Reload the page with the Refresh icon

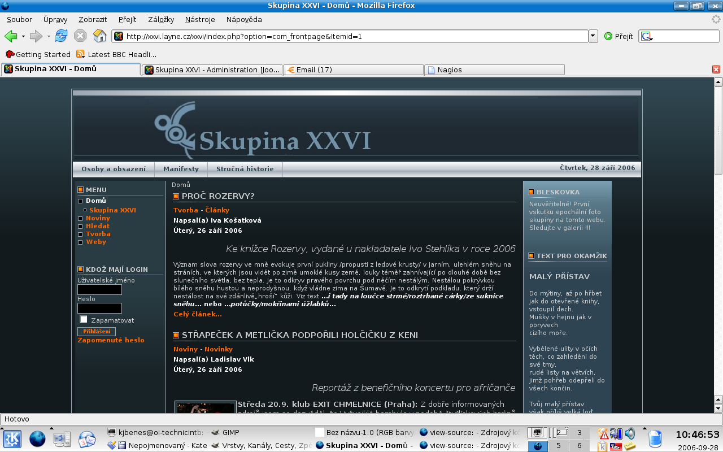(61, 36)
